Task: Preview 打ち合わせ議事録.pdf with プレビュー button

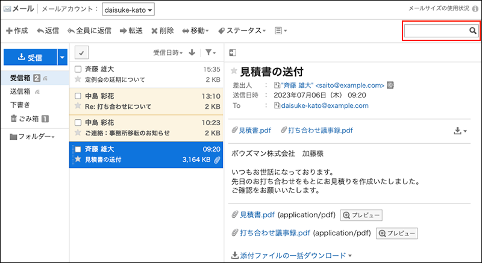Action: coord(397,234)
